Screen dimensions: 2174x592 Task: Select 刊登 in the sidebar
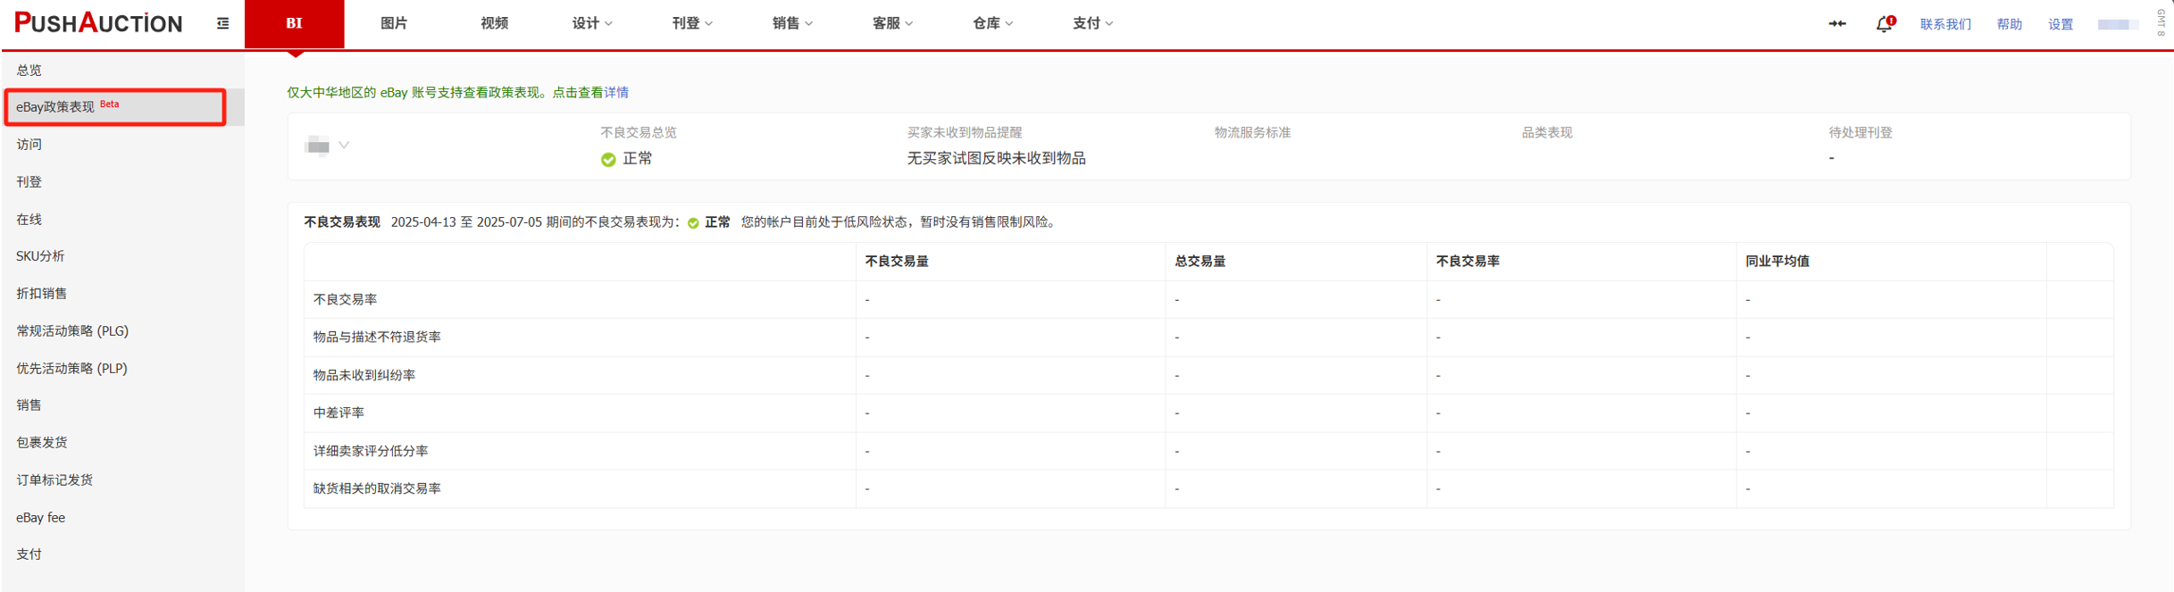122,181
